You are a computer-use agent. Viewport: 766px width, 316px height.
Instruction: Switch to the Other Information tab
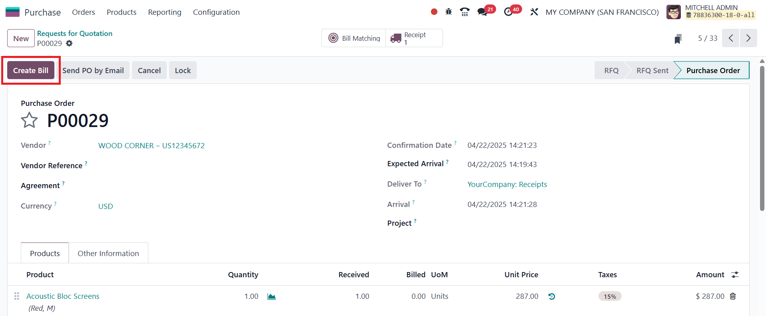tap(108, 253)
